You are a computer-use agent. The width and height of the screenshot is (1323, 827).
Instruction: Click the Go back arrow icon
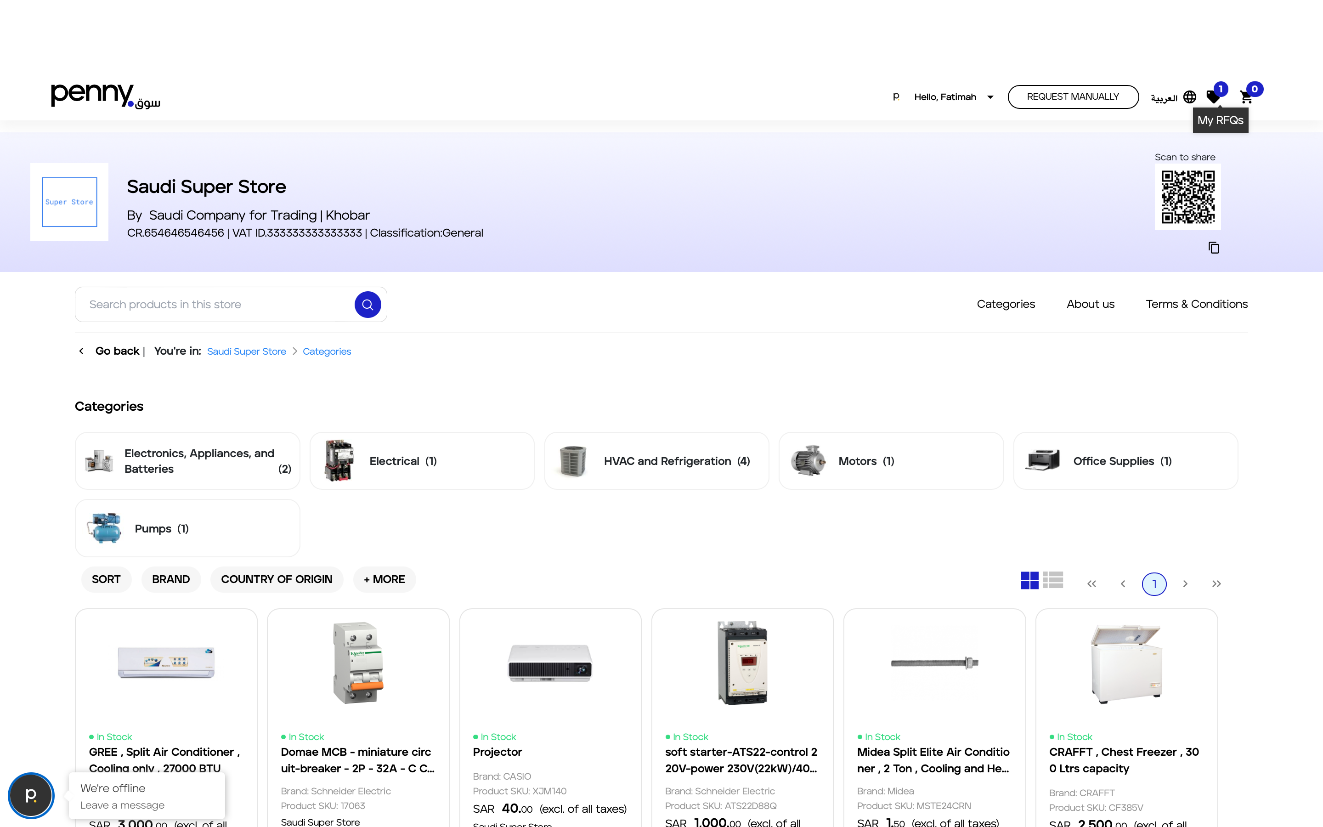tap(81, 351)
